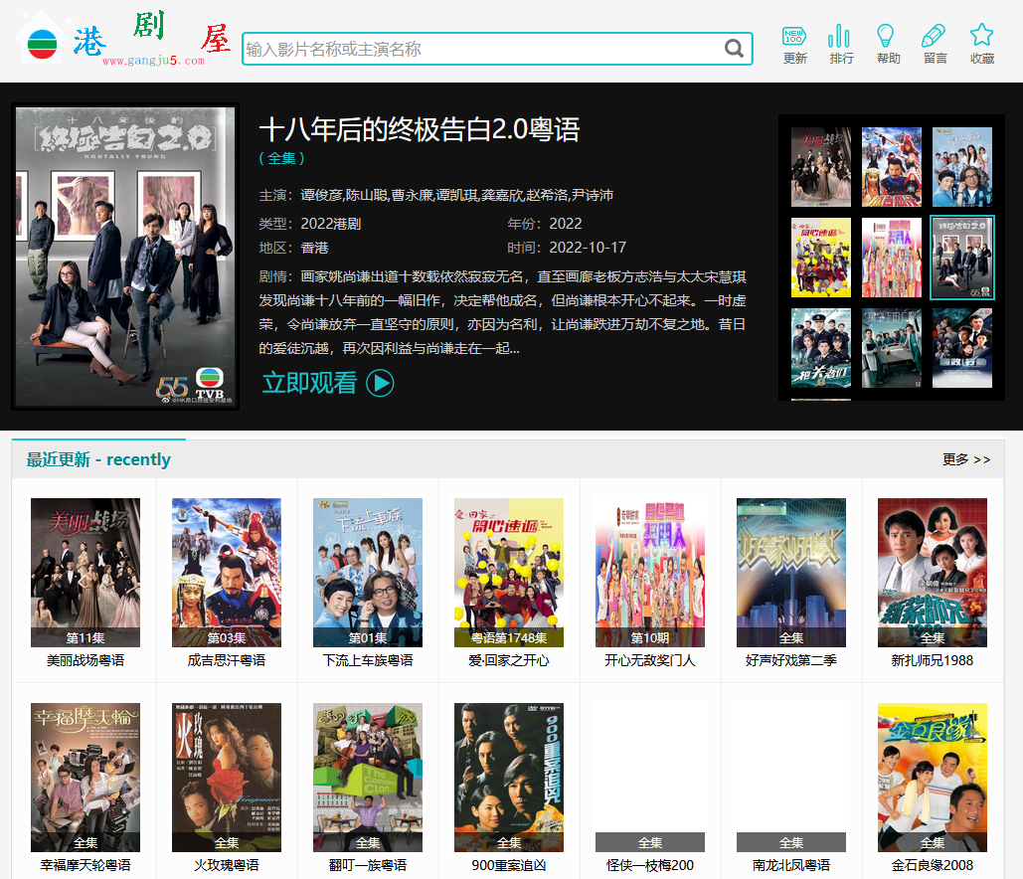The height and width of the screenshot is (879, 1023).
Task: Open 成吉思汗粤语 poster in recent list
Action: pos(227,573)
